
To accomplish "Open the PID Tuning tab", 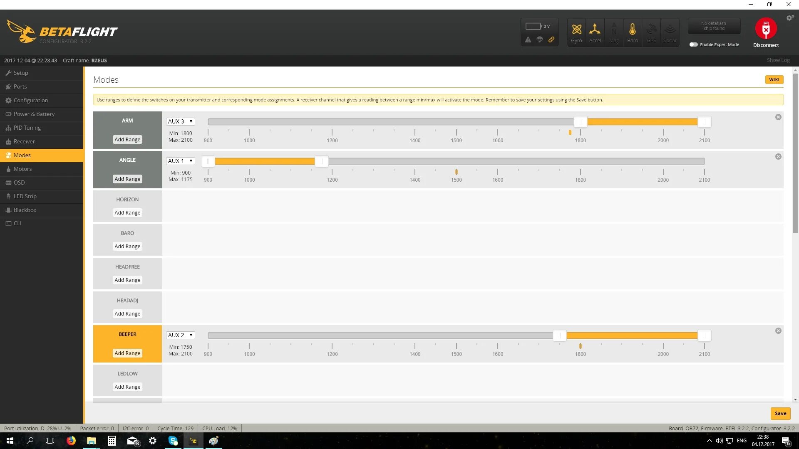I will (x=42, y=128).
